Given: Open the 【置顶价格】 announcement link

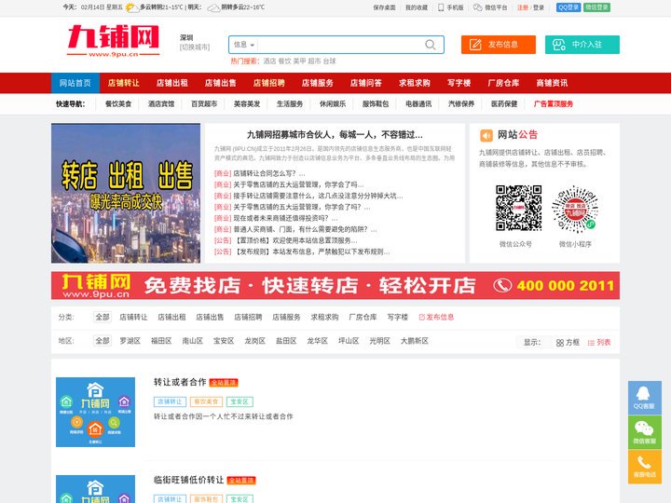Looking at the screenshot, I should tap(294, 240).
